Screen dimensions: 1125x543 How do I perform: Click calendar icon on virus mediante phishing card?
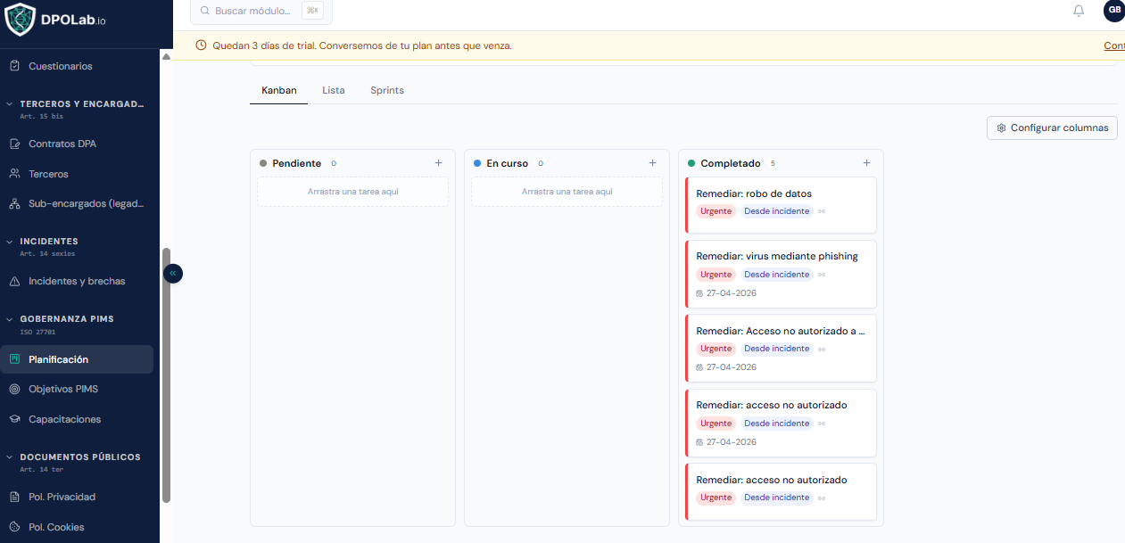[699, 293]
